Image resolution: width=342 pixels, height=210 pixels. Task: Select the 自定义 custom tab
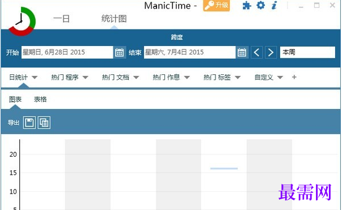[264, 77]
